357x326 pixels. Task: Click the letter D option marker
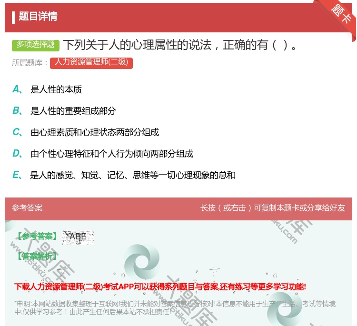pyautogui.click(x=17, y=154)
